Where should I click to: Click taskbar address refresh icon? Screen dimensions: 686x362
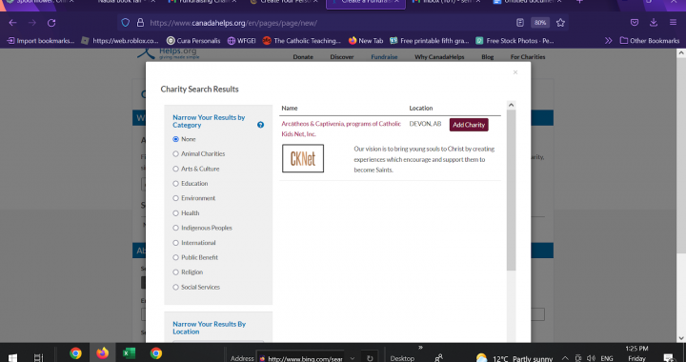coord(370,358)
